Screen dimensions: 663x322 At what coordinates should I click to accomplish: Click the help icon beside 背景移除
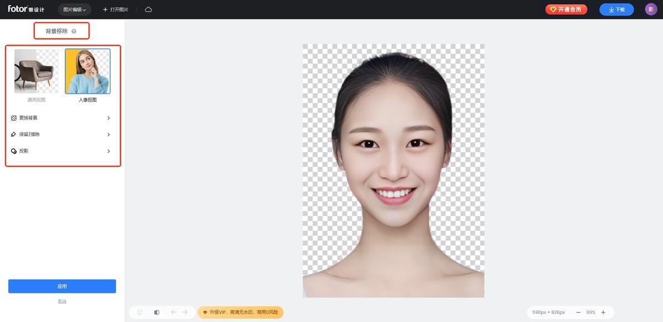(74, 31)
